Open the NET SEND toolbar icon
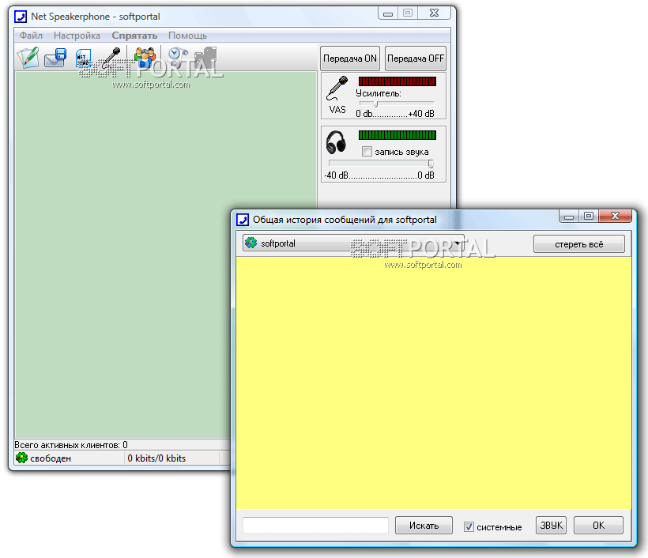 point(84,58)
